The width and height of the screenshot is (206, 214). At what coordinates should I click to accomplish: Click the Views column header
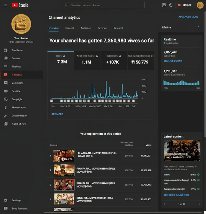tap(148, 145)
